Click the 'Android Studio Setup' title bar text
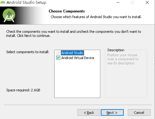Image resolution: width=155 pixels, height=119 pixels. point(26,3)
